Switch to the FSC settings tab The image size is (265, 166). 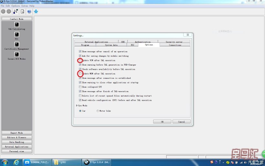[x=132, y=45]
